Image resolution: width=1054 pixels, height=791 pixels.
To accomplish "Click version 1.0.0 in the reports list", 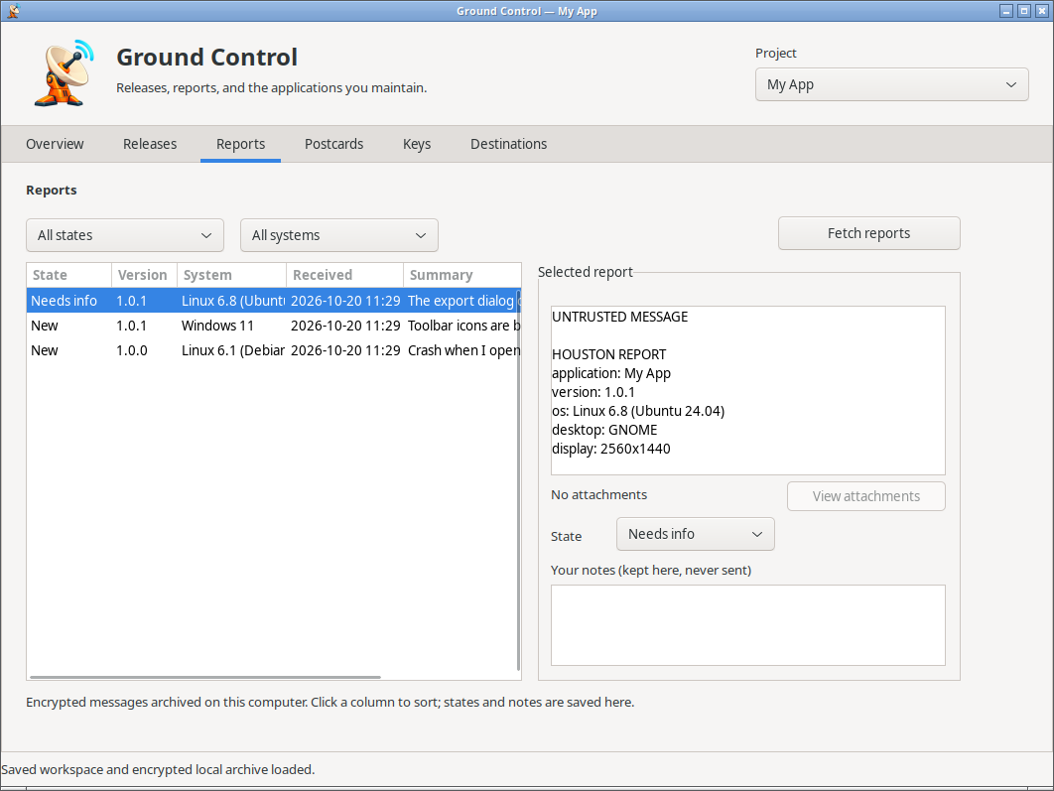I will pos(132,350).
